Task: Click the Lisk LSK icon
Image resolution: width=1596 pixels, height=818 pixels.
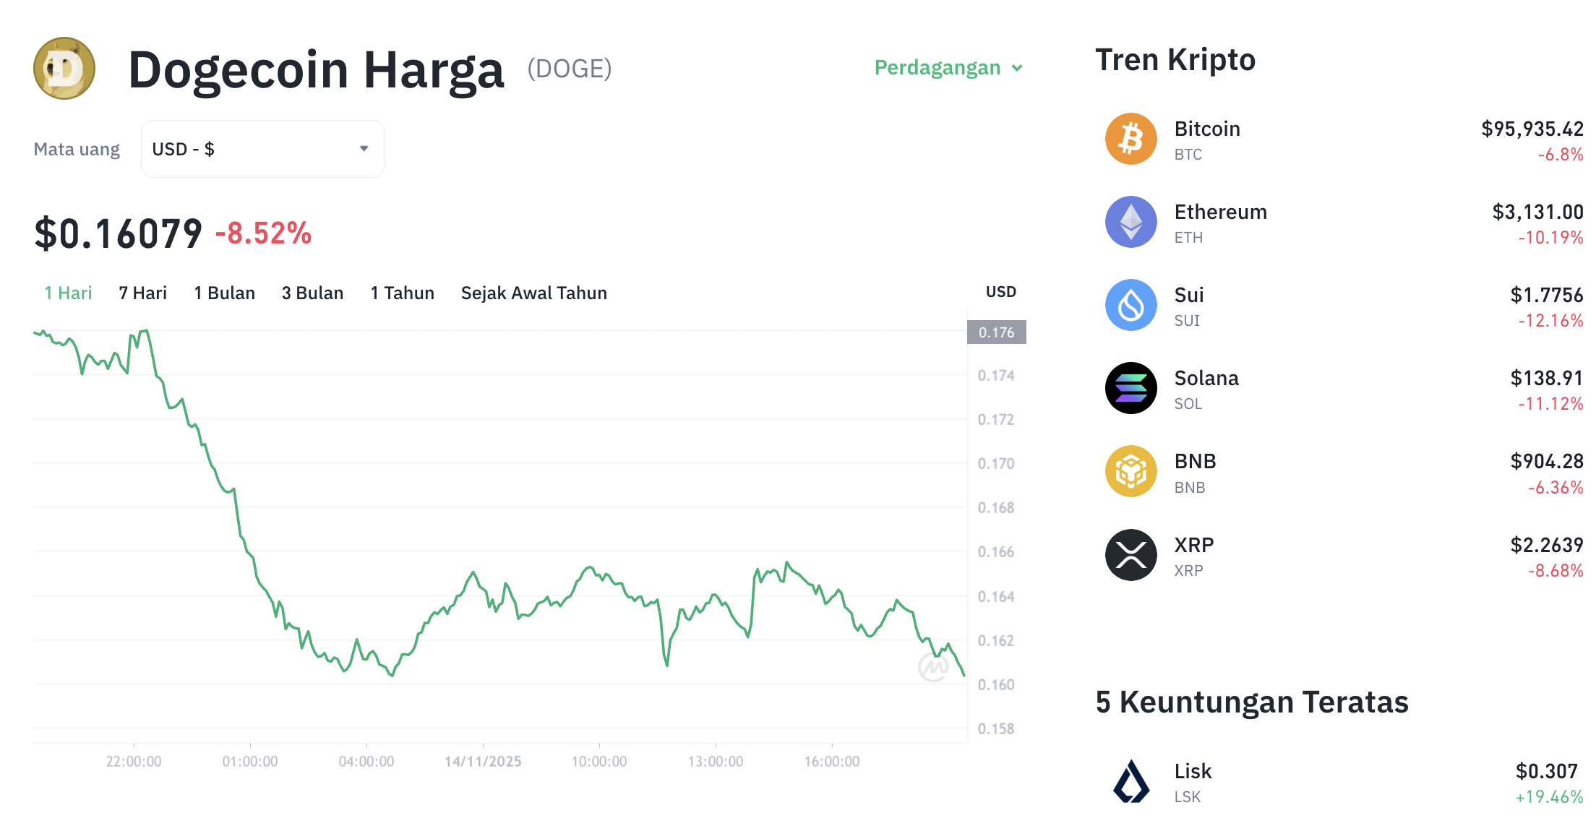Action: click(1130, 781)
